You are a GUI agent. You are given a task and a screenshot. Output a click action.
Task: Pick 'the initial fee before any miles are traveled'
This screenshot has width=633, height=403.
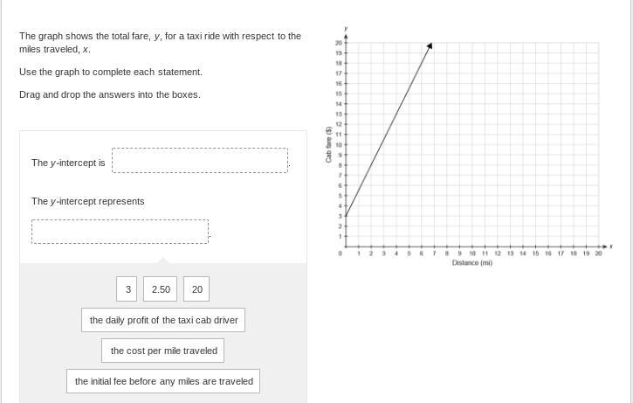(x=163, y=381)
